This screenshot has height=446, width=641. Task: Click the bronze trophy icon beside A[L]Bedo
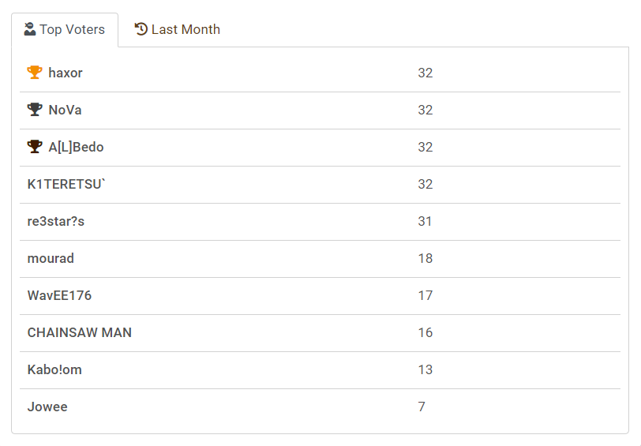coord(35,147)
